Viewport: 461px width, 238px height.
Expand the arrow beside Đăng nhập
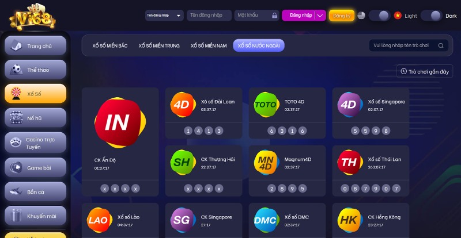point(320,16)
